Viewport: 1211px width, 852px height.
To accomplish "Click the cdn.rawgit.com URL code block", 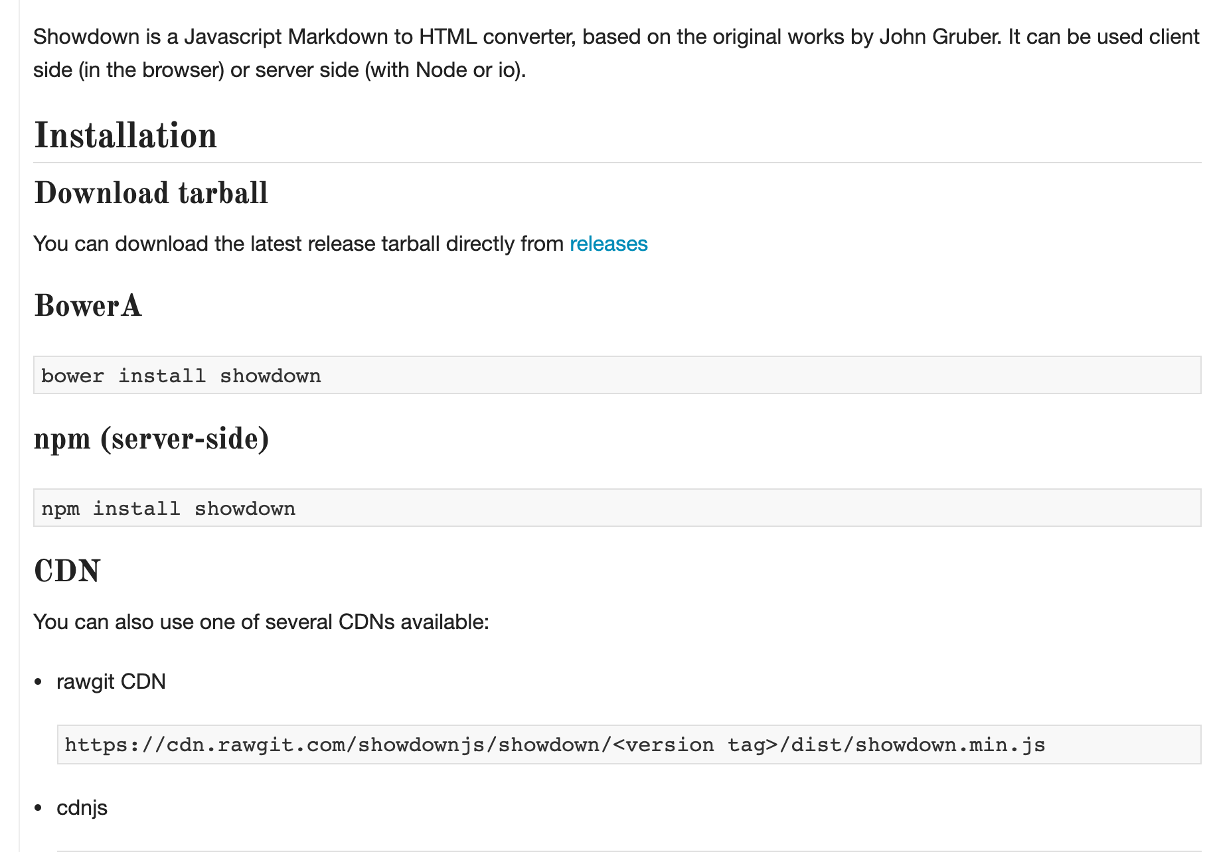I will point(629,745).
